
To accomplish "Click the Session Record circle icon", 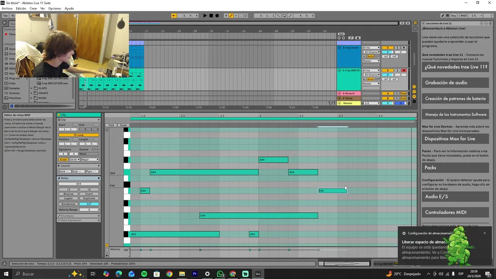I will point(246,15).
